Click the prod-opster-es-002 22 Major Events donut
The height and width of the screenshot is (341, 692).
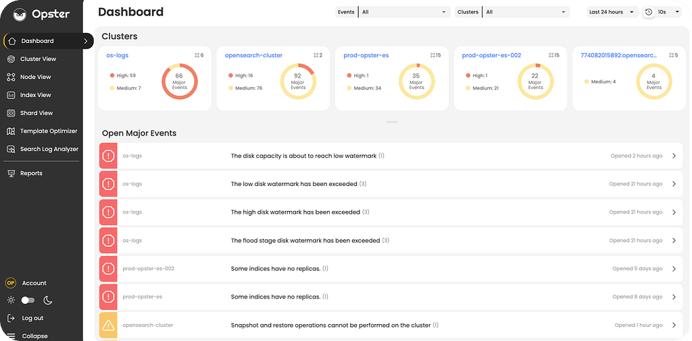click(x=535, y=82)
